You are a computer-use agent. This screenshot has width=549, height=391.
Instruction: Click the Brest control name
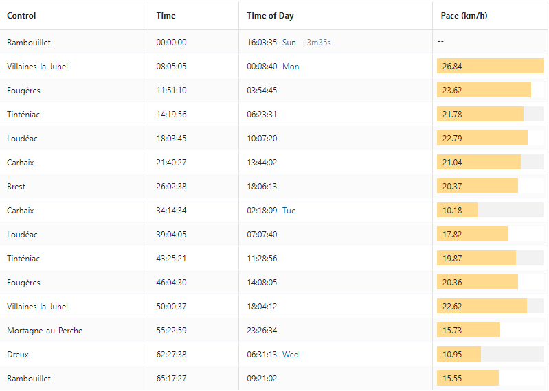pos(16,187)
